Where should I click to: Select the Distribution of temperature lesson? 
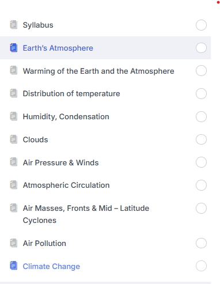71,94
